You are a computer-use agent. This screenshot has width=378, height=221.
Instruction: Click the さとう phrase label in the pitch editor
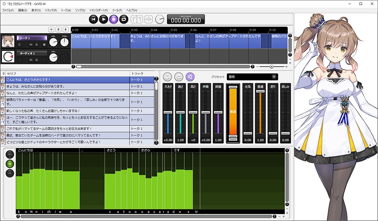[111, 150]
